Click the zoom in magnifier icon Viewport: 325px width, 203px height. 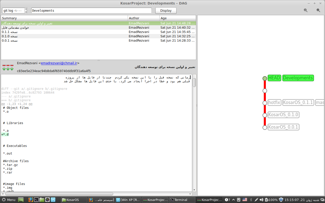[318, 10]
